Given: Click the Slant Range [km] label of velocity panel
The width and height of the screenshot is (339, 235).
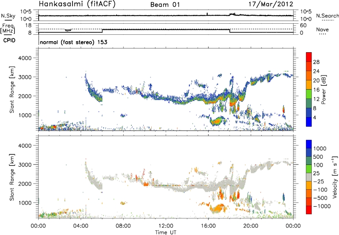Looking at the screenshot, I should point(12,177).
